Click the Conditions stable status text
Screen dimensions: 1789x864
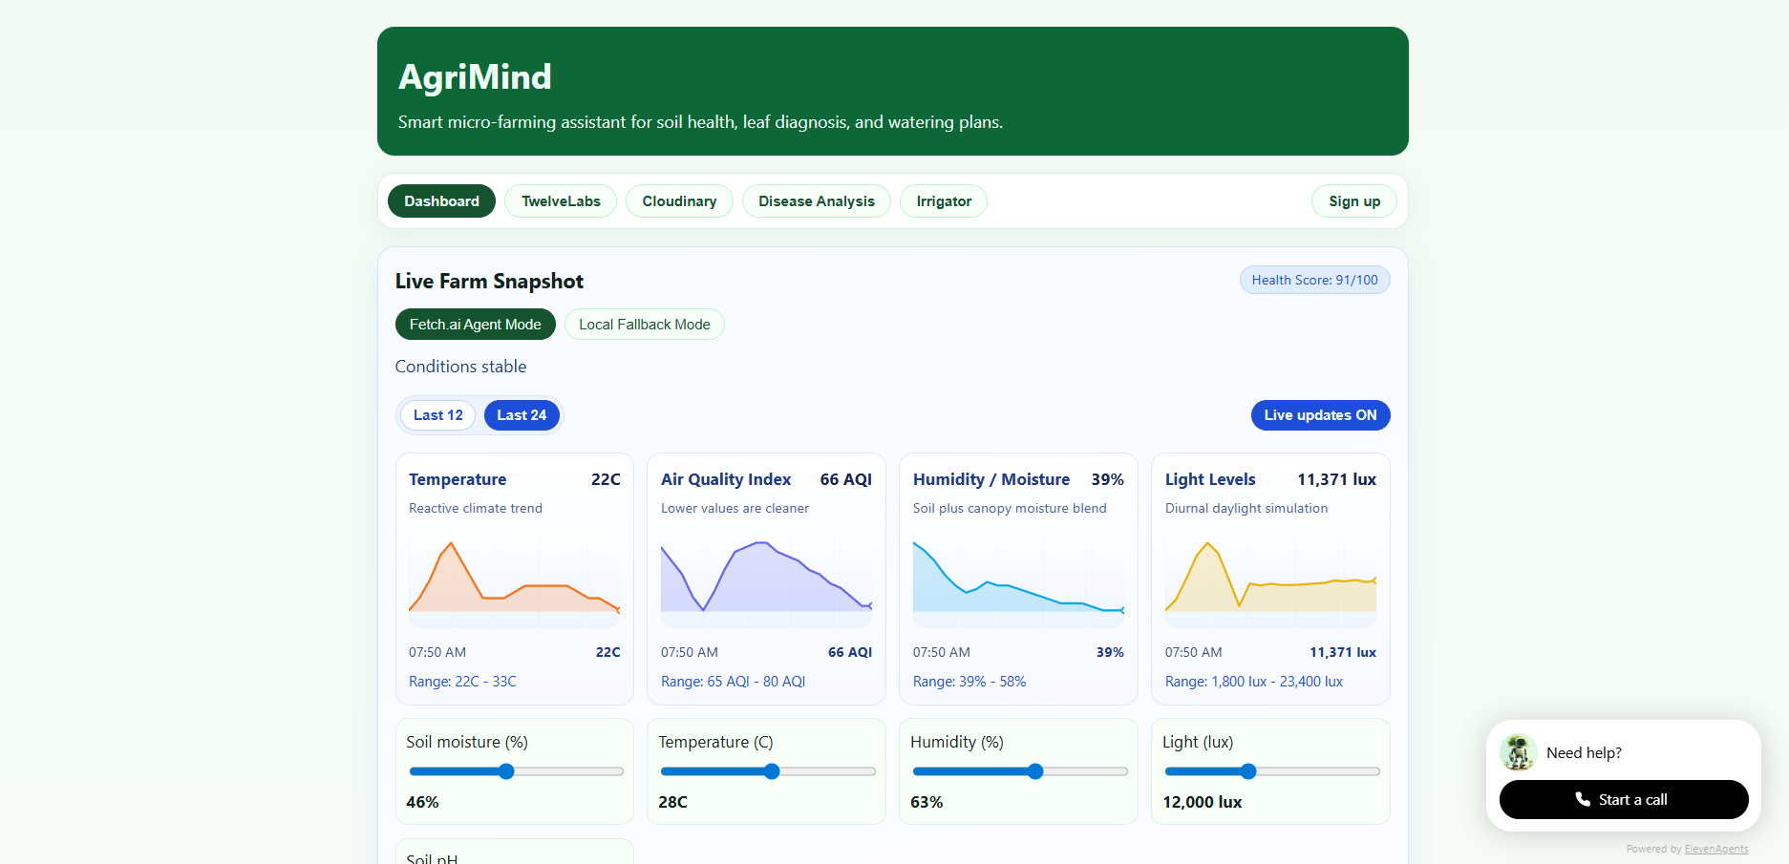[x=460, y=367]
